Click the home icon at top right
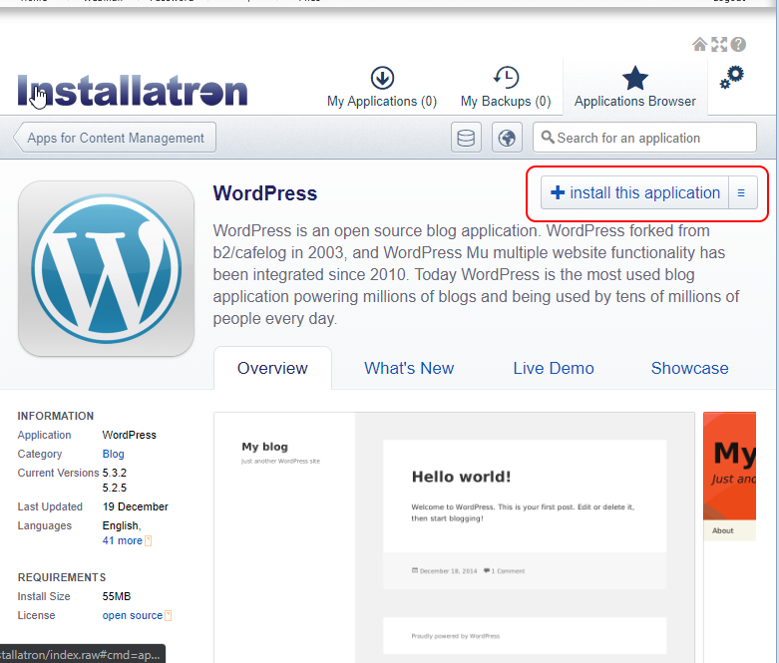779x663 pixels. tap(699, 45)
